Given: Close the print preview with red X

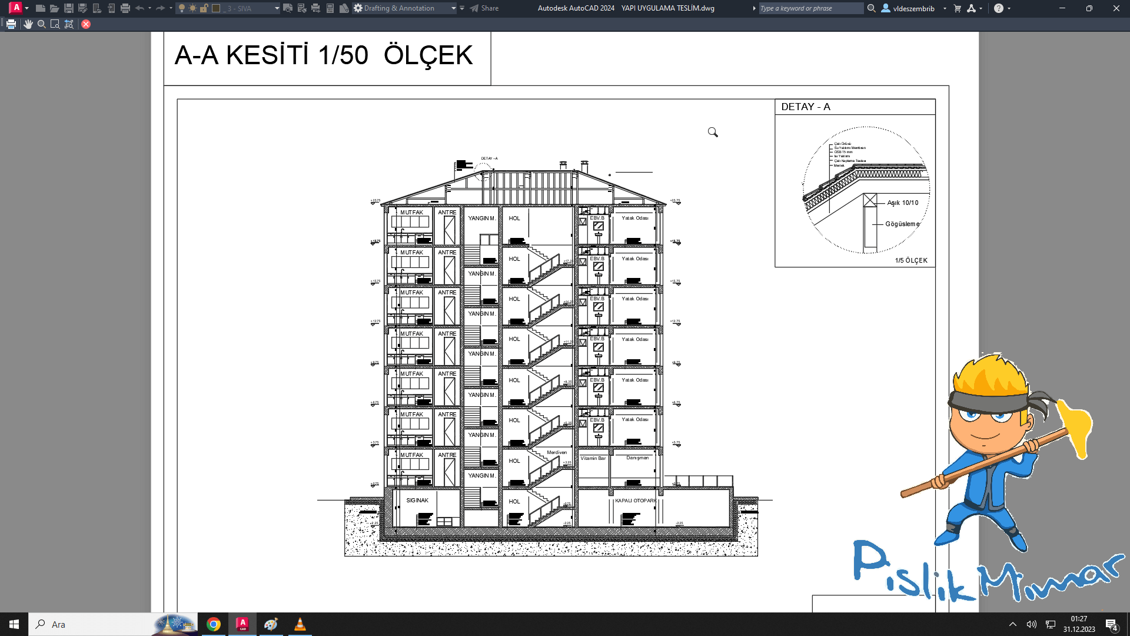Looking at the screenshot, I should [86, 24].
